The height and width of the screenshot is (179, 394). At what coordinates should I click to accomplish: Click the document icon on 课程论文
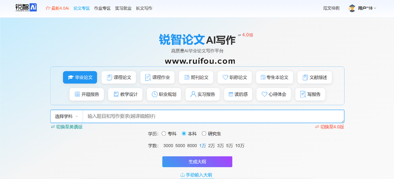pyautogui.click(x=109, y=77)
